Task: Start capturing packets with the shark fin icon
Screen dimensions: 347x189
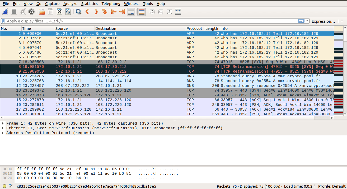Action: coord(6,12)
